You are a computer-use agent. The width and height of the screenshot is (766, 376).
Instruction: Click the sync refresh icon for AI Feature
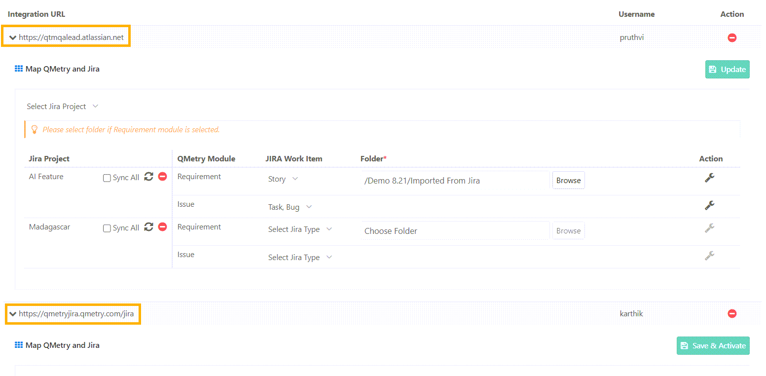coord(148,177)
